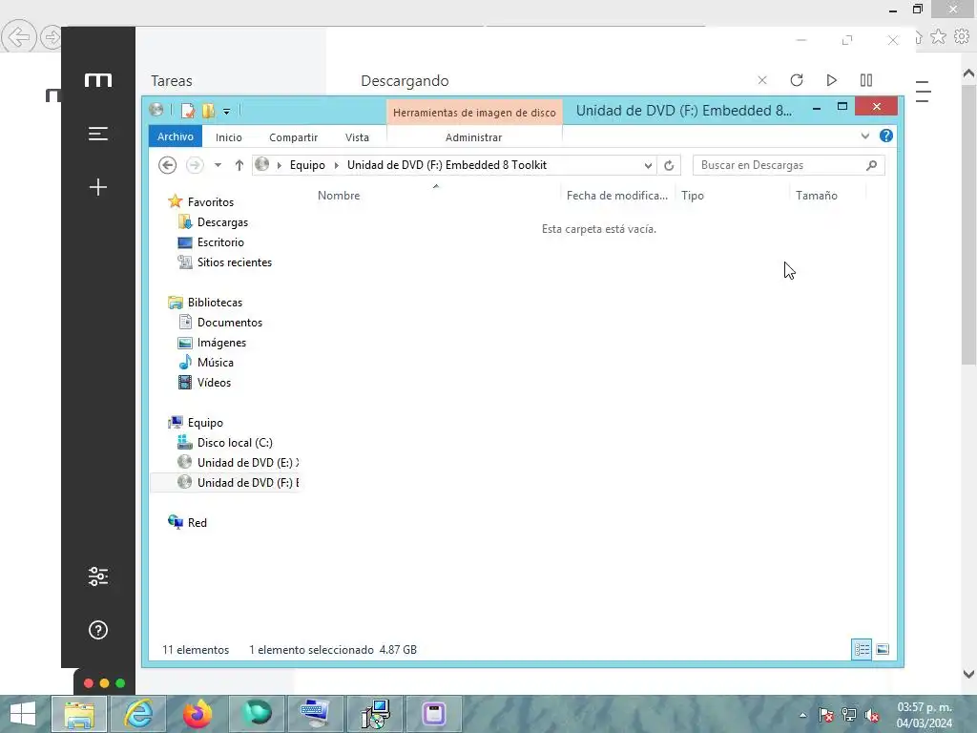Open Explorer help button
Viewport: 977px width, 733px height.
coord(886,136)
